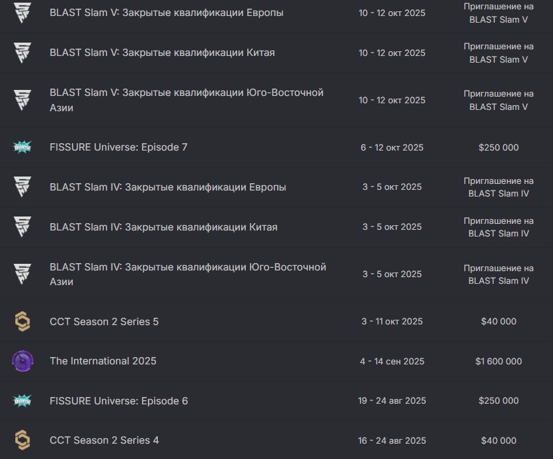Click CCT Season 2 Series 5 logo
Viewport: 553px width, 459px height.
click(x=23, y=321)
